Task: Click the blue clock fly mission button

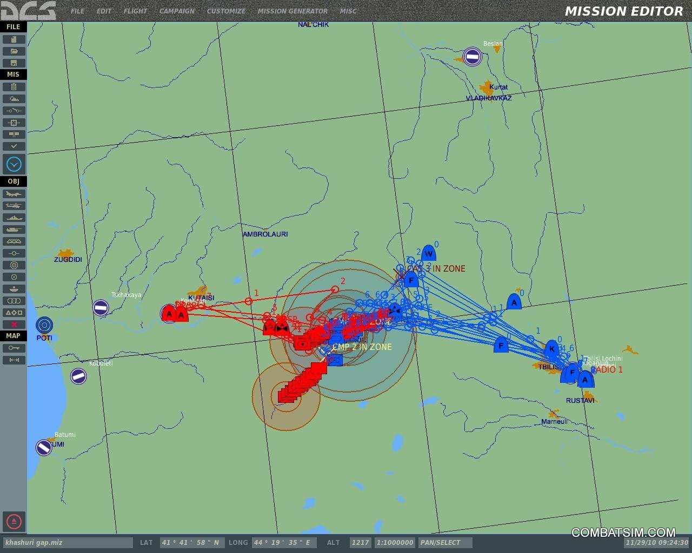Action: 14,164
